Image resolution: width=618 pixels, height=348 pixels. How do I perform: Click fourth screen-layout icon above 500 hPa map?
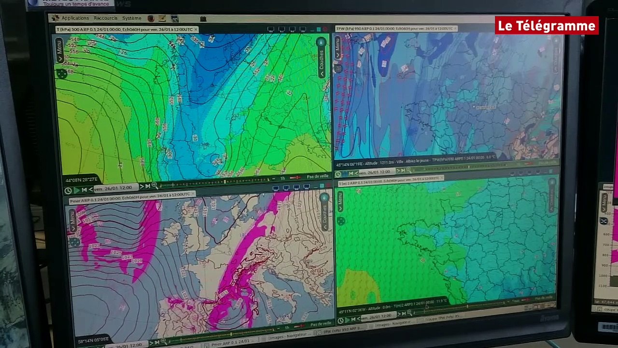[x=303, y=30]
